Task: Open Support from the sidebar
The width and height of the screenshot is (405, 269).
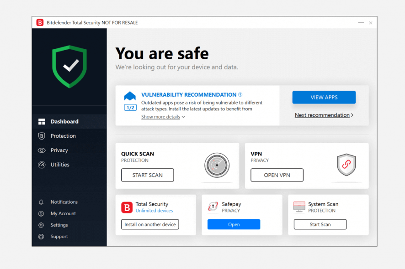Action: point(59,237)
